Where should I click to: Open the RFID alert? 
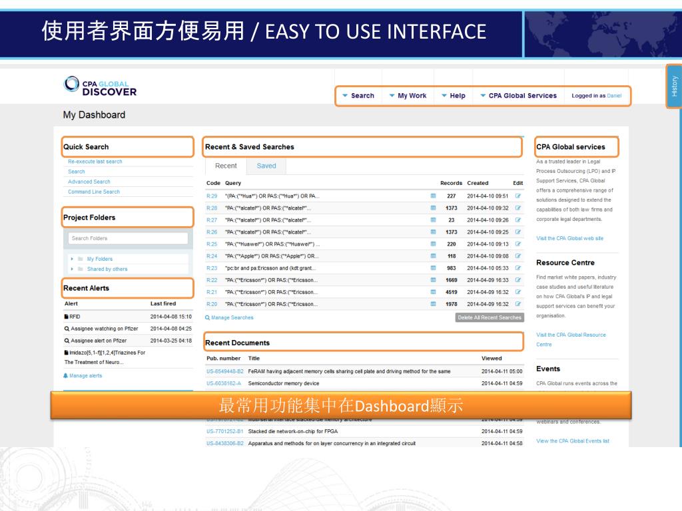click(72, 317)
